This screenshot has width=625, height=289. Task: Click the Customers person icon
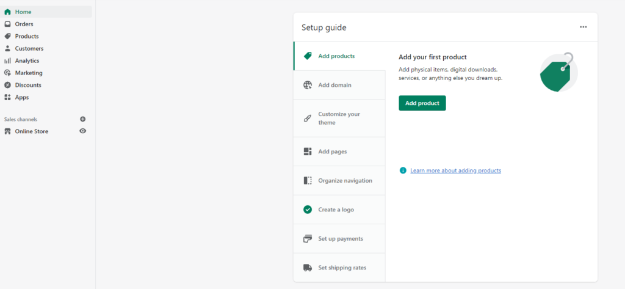pos(7,48)
